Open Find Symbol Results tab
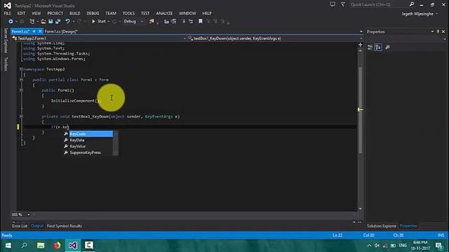The height and width of the screenshot is (252, 449). tap(65, 226)
